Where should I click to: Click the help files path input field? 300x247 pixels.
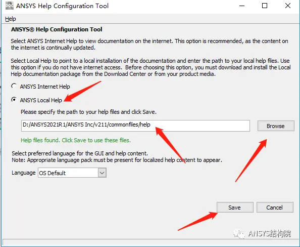[x=135, y=126]
